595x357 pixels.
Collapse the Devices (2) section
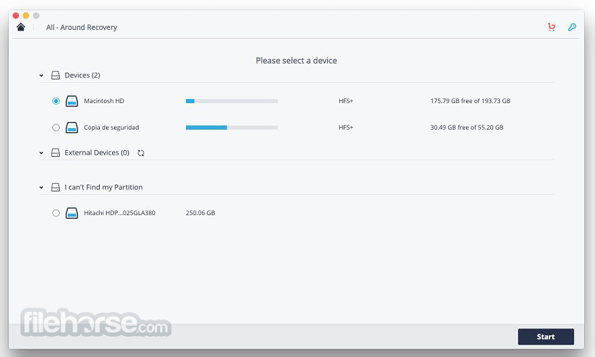tap(41, 76)
